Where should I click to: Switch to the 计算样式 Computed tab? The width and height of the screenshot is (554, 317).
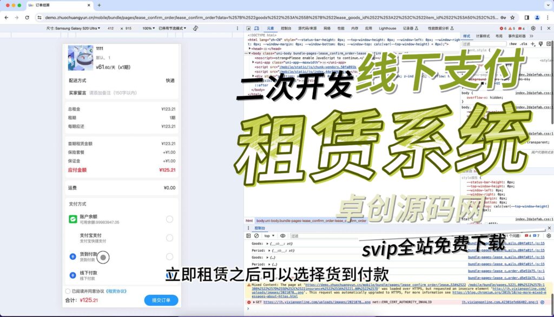[x=483, y=36]
